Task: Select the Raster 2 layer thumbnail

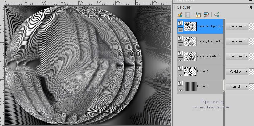Action: click(190, 71)
